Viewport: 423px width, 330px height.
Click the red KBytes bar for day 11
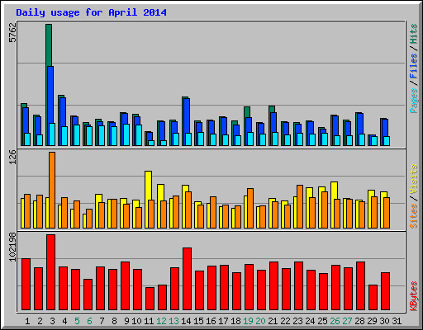click(x=150, y=299)
